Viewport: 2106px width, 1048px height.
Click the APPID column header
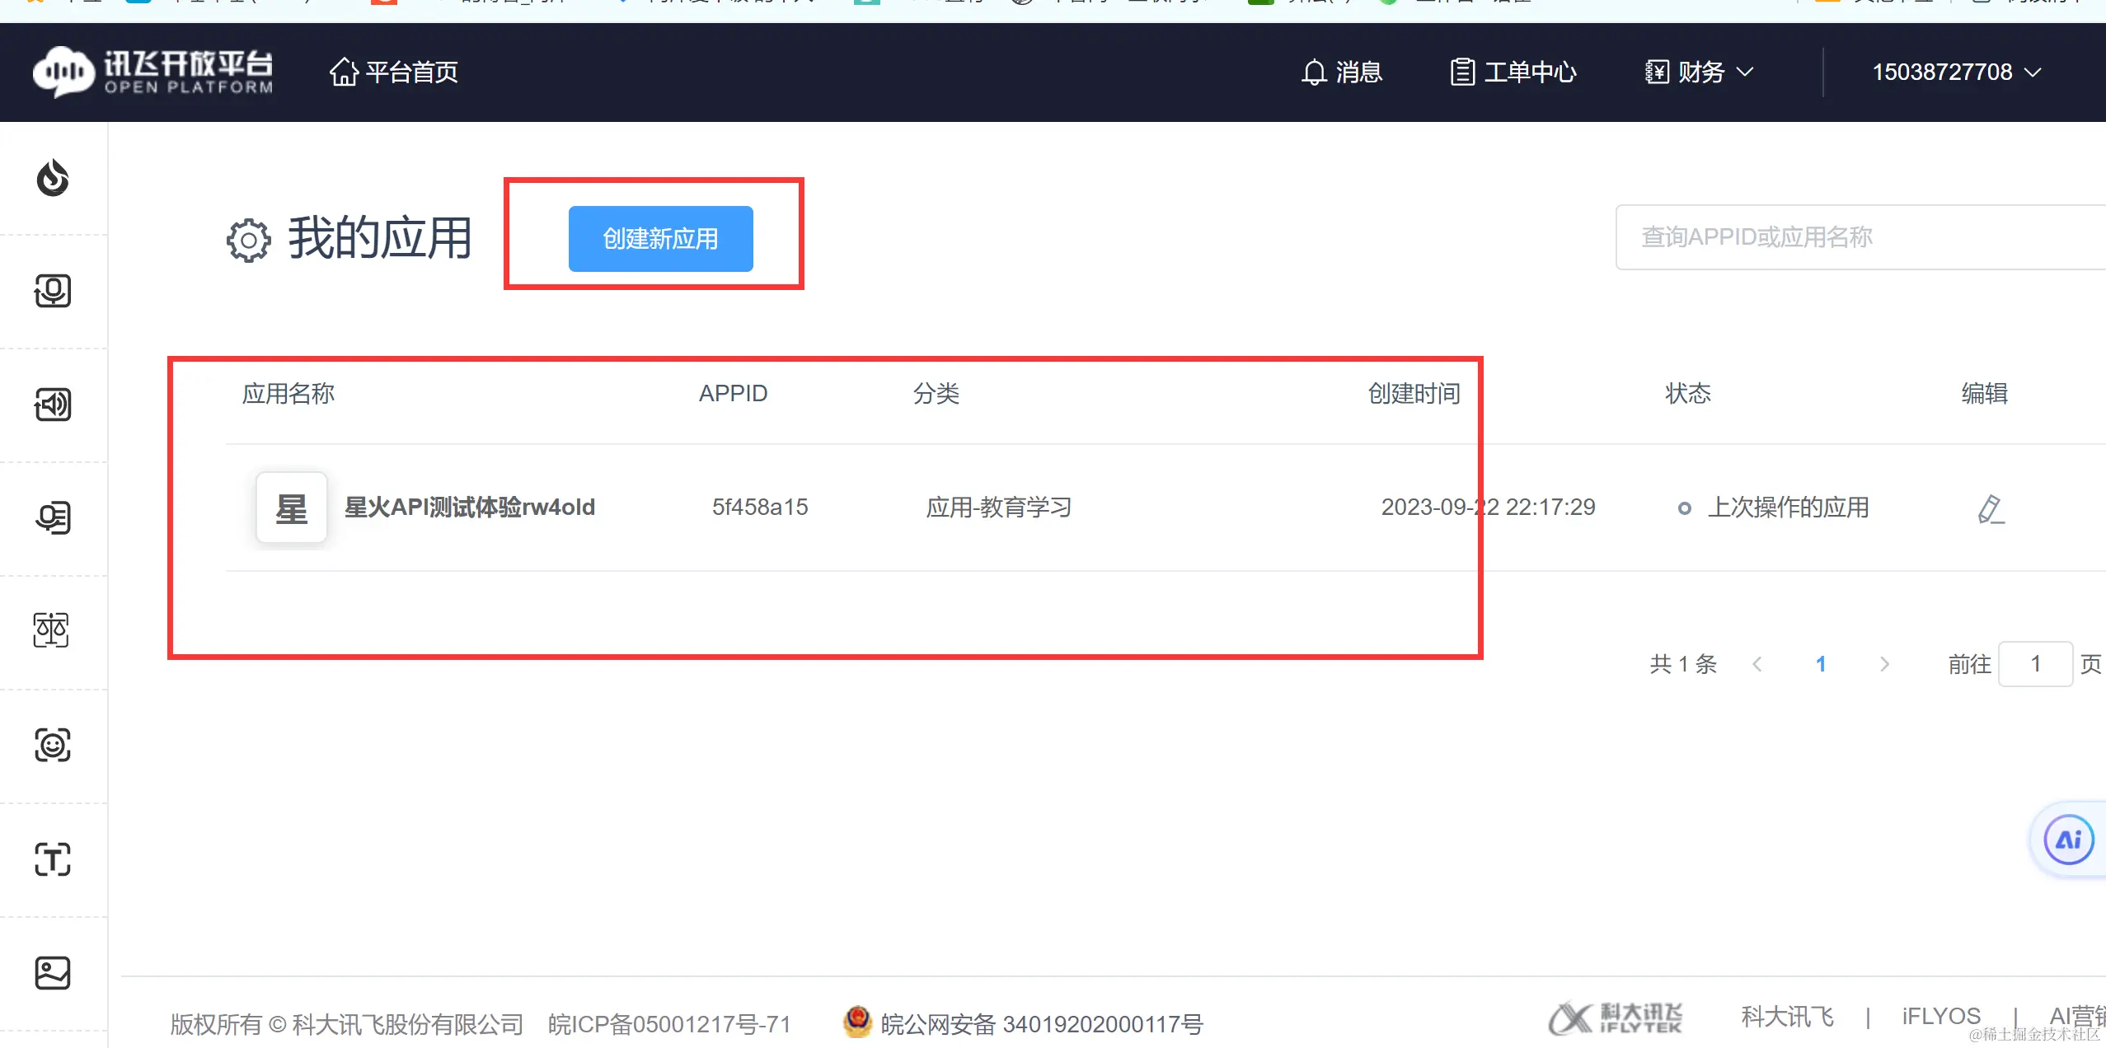(734, 394)
